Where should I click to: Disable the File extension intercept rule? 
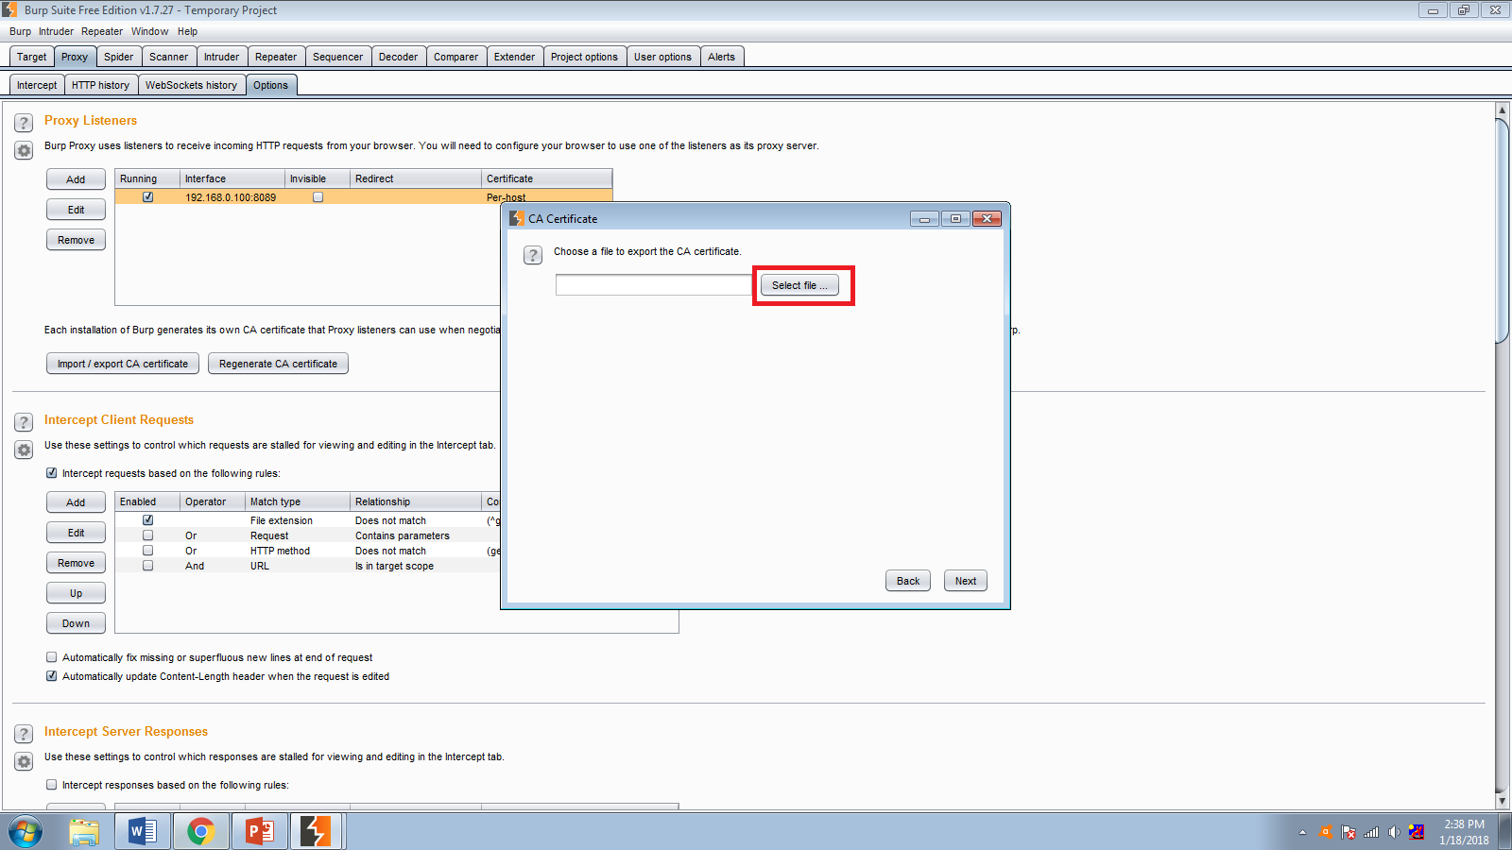(148, 520)
